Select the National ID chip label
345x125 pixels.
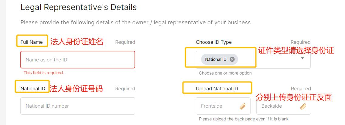coord(216,59)
